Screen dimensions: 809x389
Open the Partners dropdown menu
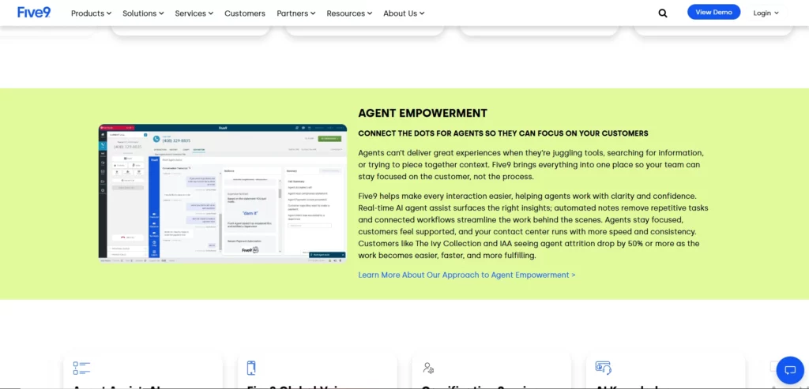295,13
